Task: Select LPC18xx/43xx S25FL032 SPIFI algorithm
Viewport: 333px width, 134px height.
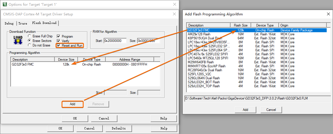Action: pos(257,46)
